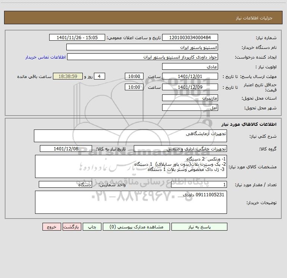Click the buyer notes area 09111005231 داودی

(131, 202)
